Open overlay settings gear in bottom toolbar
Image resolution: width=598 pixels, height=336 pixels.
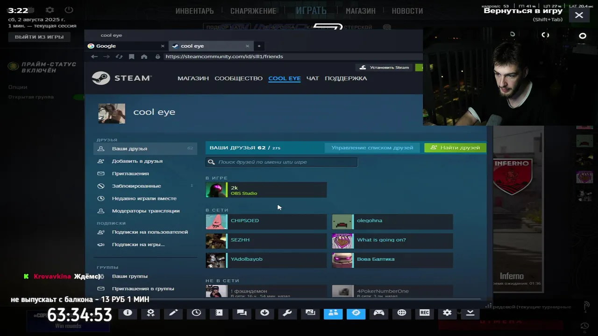coord(447,313)
